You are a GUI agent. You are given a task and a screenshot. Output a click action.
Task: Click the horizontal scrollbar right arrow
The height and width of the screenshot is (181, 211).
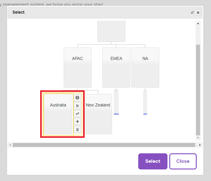[200, 145]
